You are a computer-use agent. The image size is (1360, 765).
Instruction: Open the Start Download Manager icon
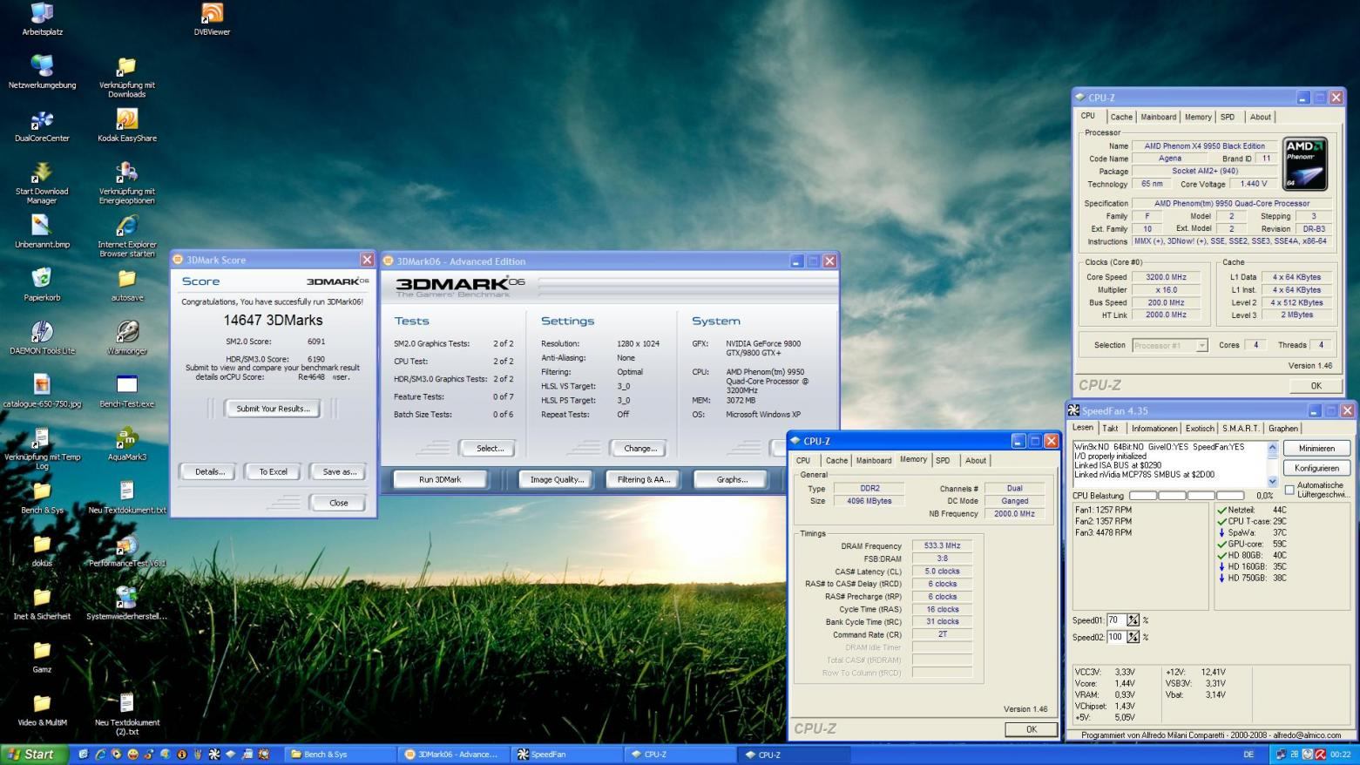42,183
